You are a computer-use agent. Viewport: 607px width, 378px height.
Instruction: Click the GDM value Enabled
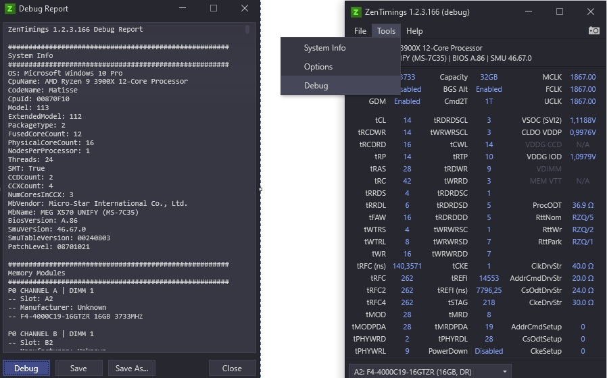click(407, 101)
